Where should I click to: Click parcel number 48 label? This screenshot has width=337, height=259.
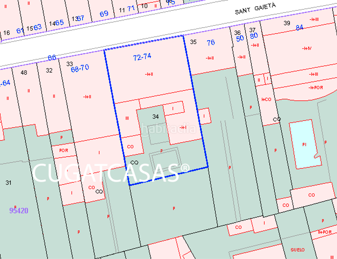coord(24,72)
